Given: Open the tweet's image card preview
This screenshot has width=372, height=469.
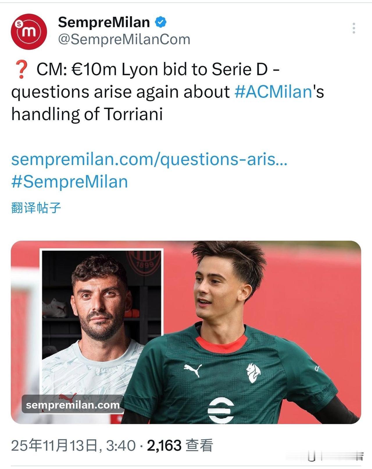Looking at the screenshot, I should (186, 332).
